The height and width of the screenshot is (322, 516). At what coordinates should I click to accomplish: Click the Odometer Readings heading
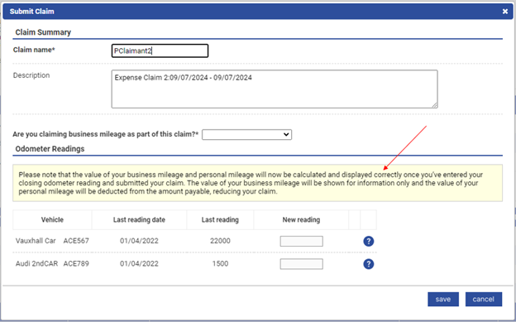point(50,149)
